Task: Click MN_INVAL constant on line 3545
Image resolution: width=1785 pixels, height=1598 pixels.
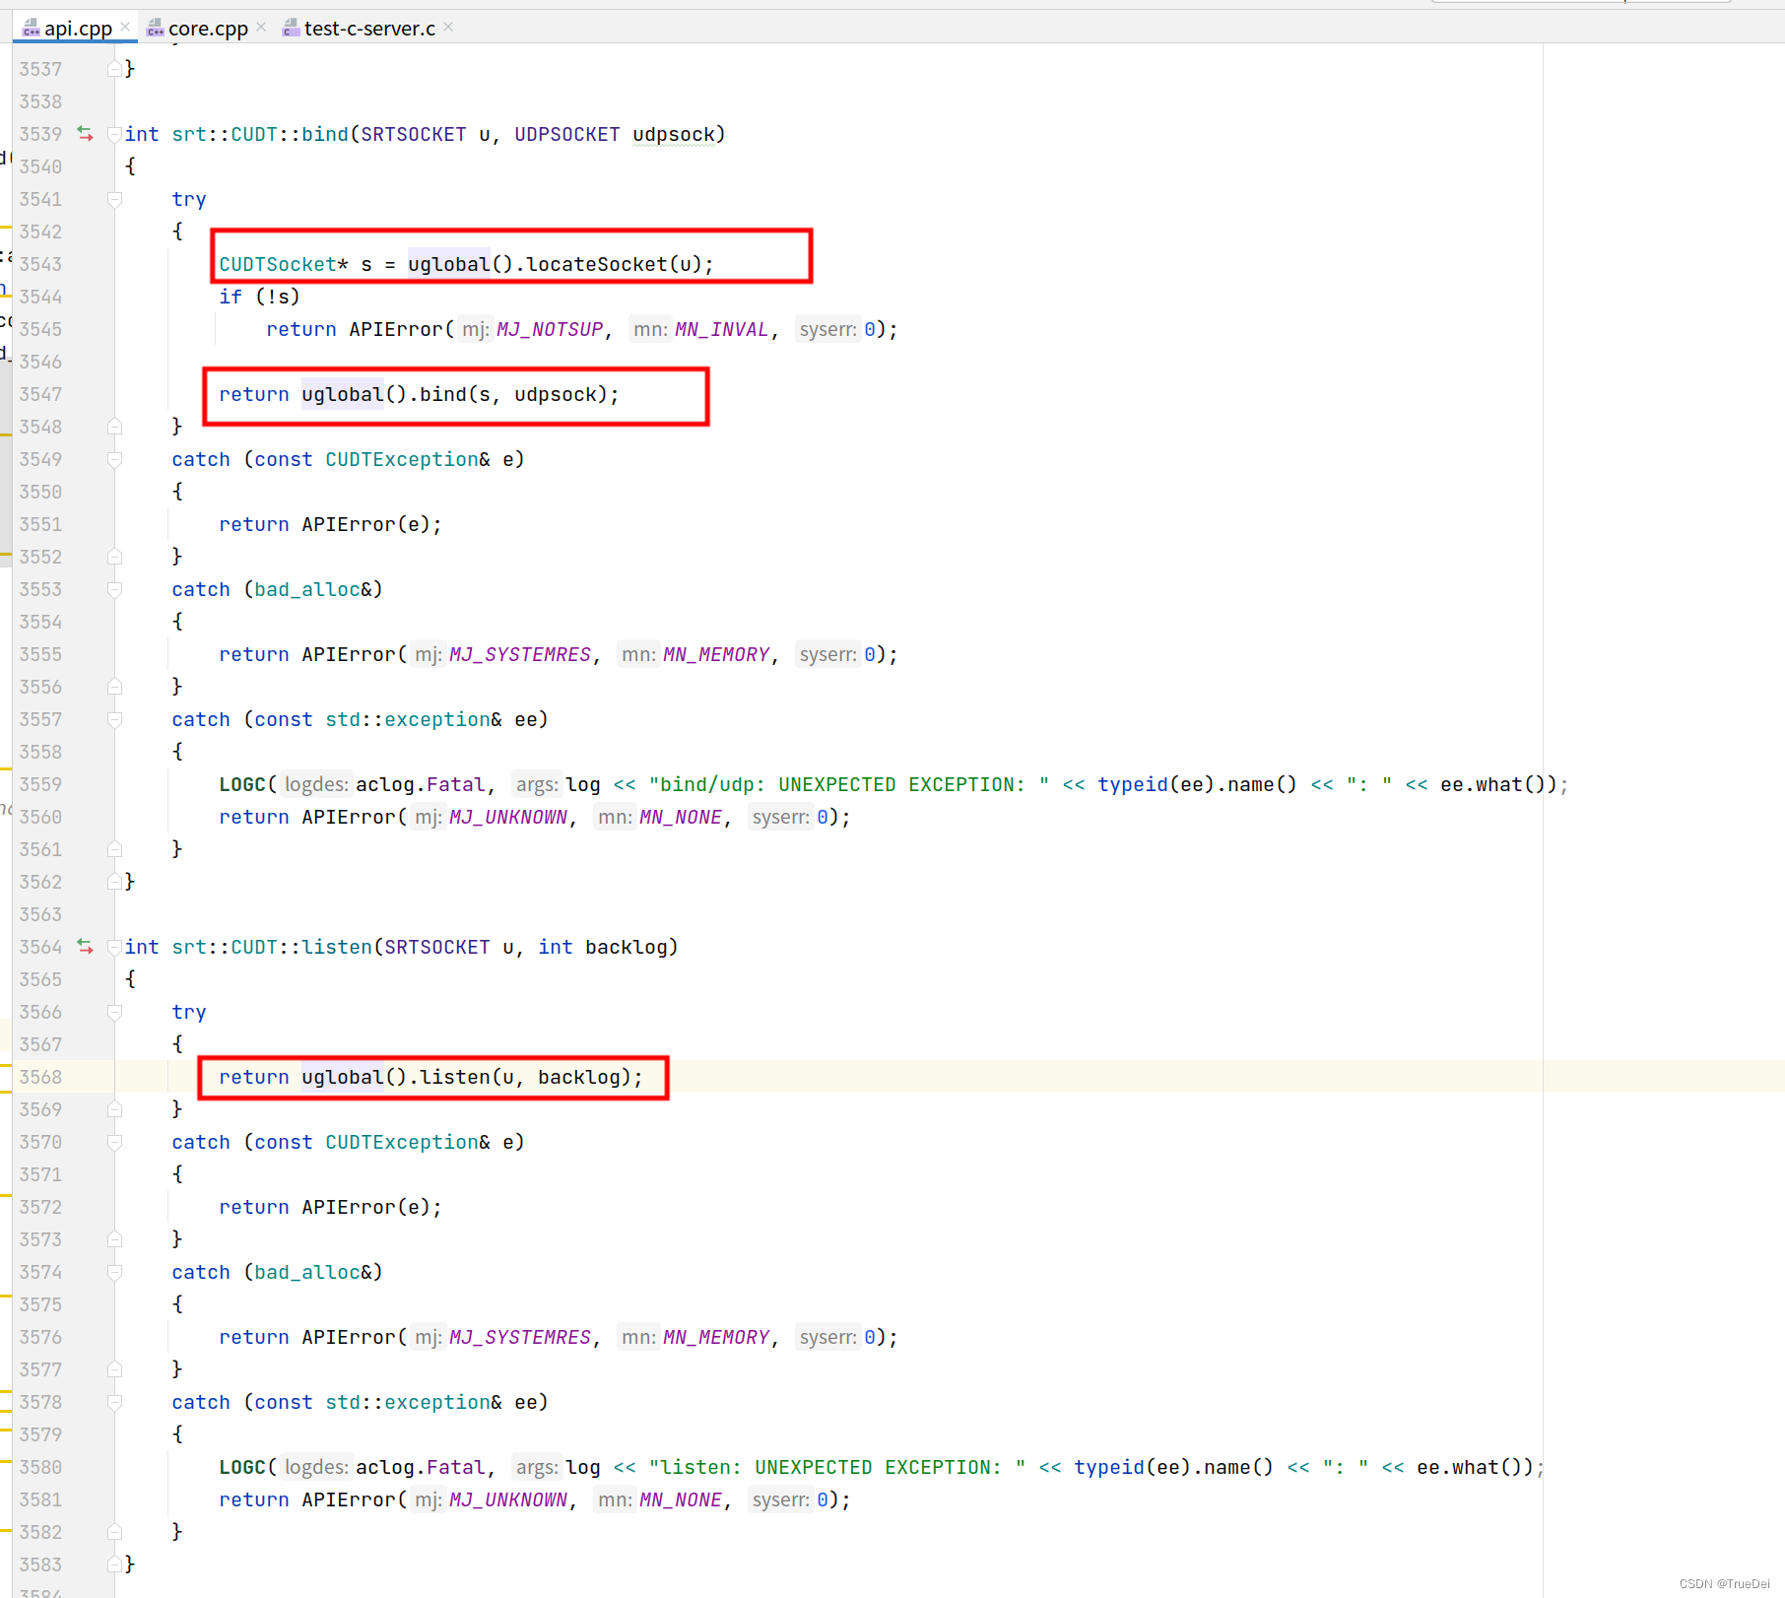Action: point(722,329)
